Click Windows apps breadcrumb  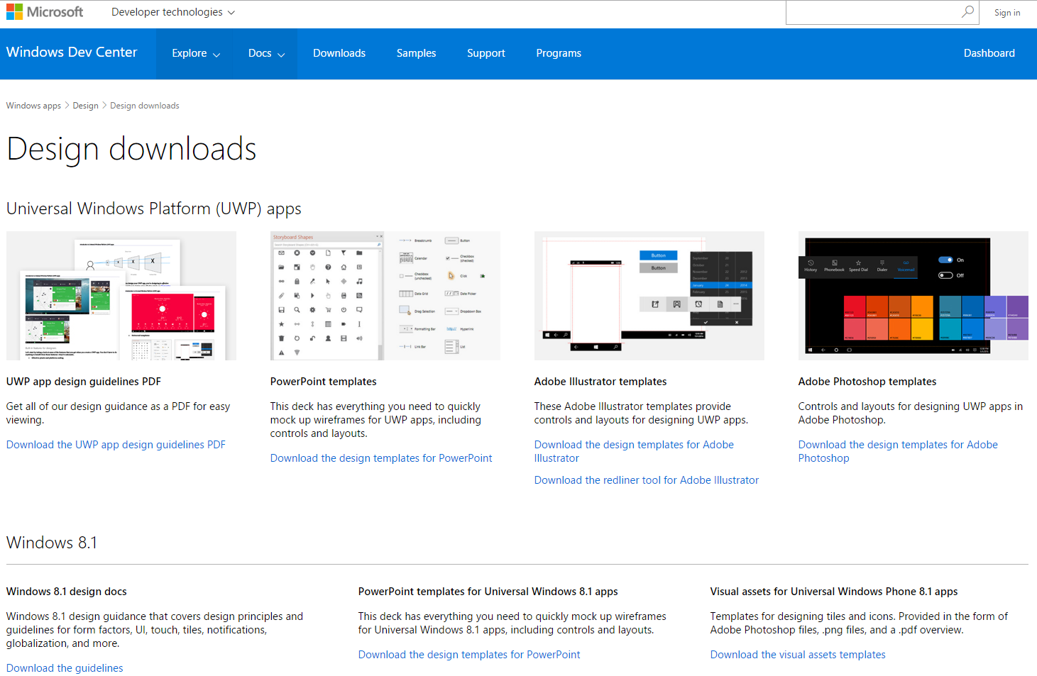33,106
